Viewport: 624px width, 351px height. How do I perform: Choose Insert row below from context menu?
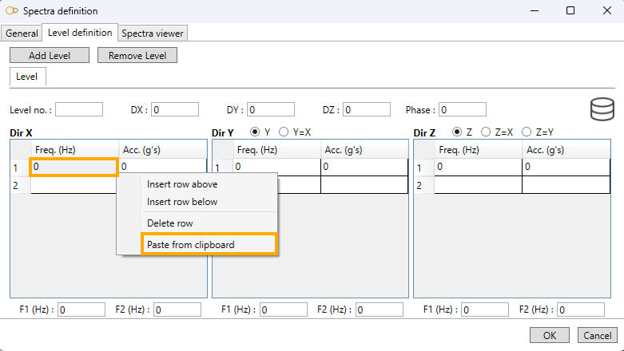(182, 202)
